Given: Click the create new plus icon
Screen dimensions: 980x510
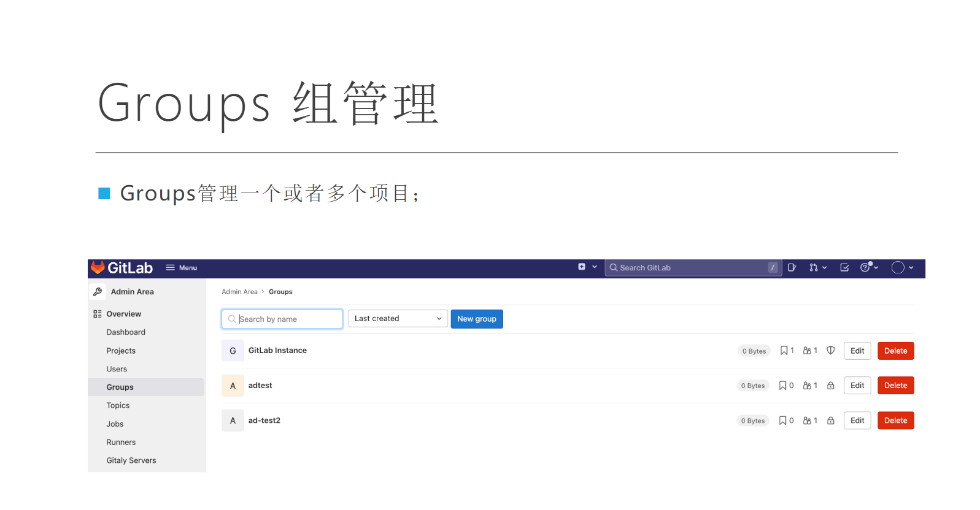Looking at the screenshot, I should 582,267.
